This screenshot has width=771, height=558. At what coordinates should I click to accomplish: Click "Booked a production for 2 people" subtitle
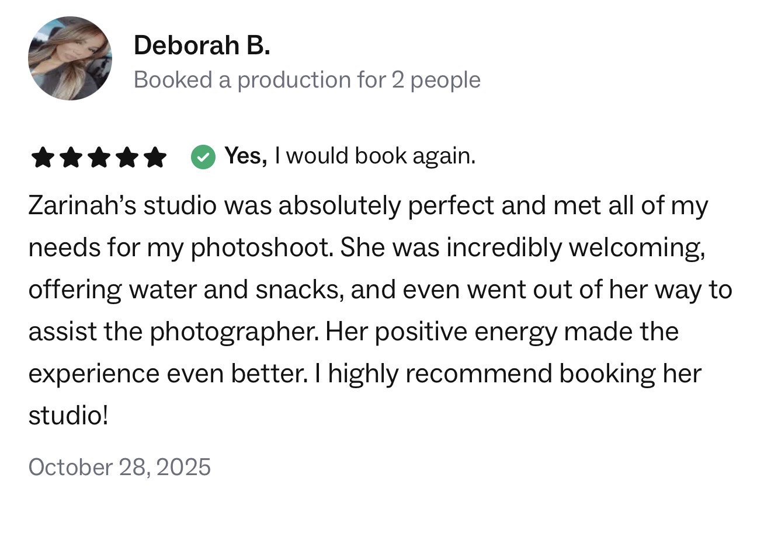click(307, 80)
